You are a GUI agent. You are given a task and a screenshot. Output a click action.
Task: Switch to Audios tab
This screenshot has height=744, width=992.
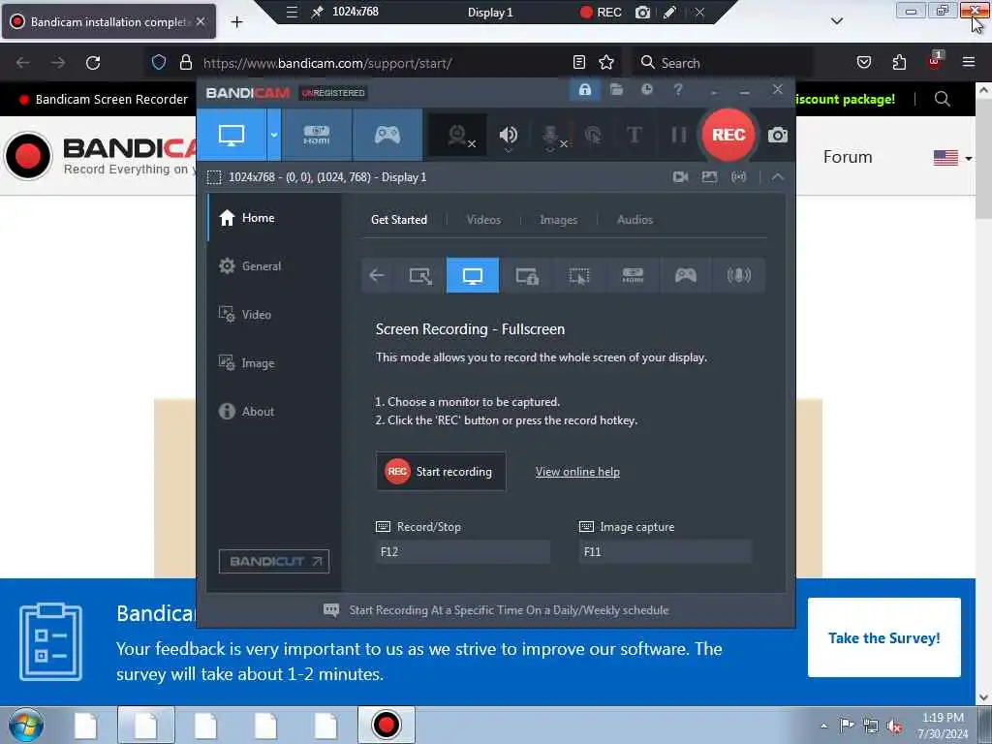(x=635, y=220)
